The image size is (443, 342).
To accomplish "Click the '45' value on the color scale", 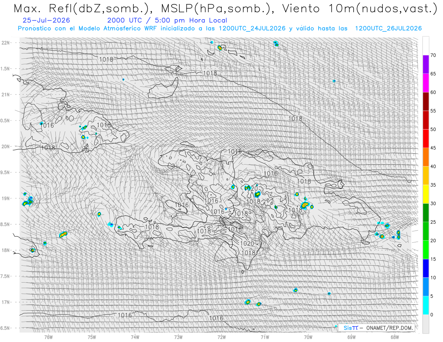I will pos(433,148).
